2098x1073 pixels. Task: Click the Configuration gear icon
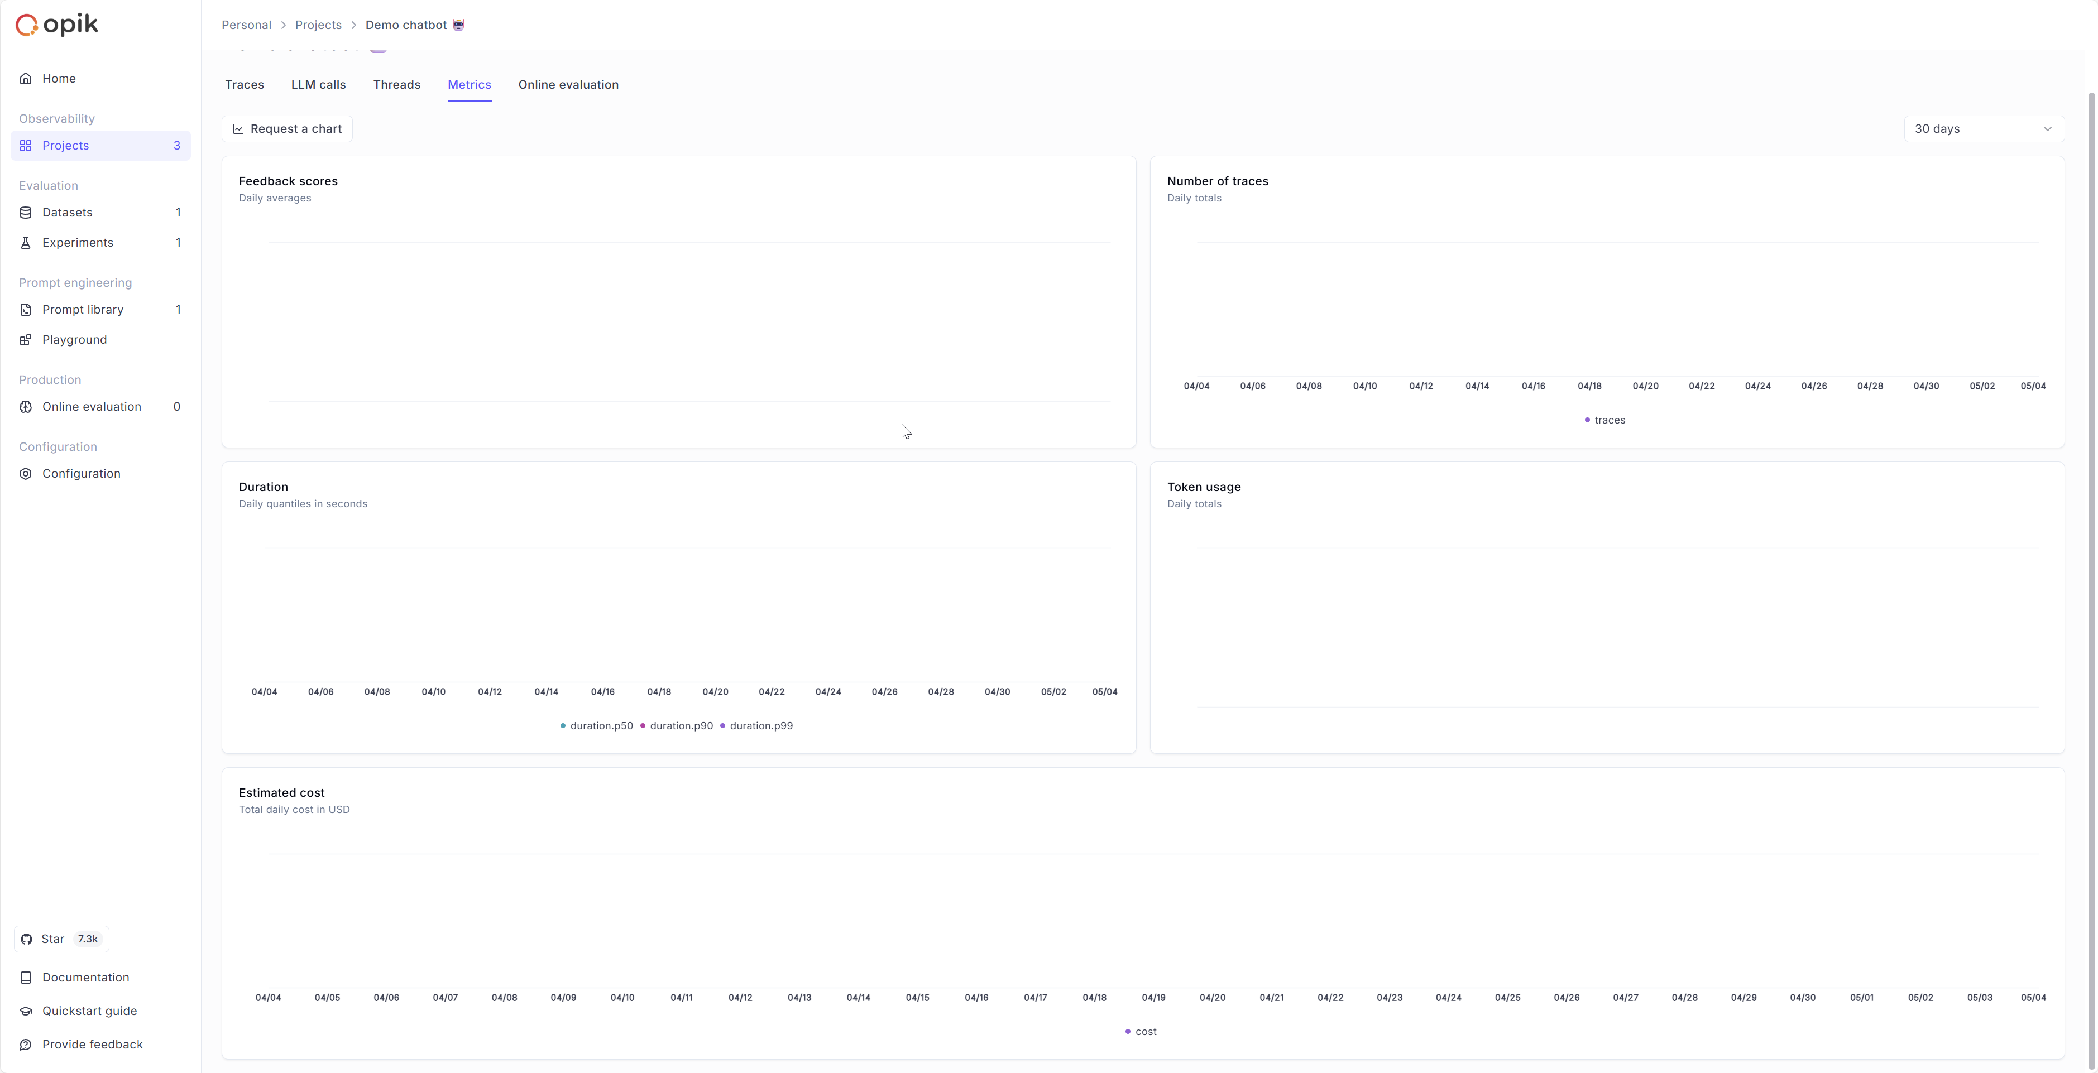click(x=26, y=474)
